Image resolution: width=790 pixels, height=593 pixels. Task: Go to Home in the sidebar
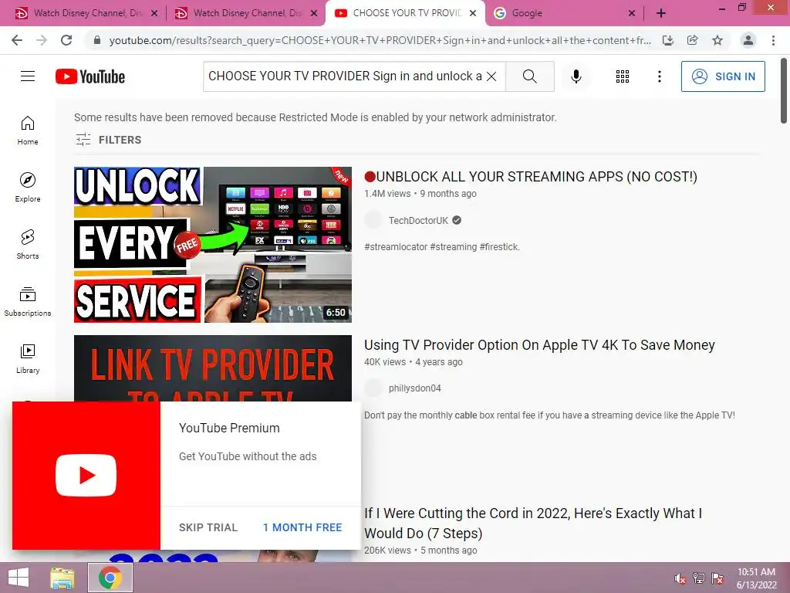click(x=28, y=130)
